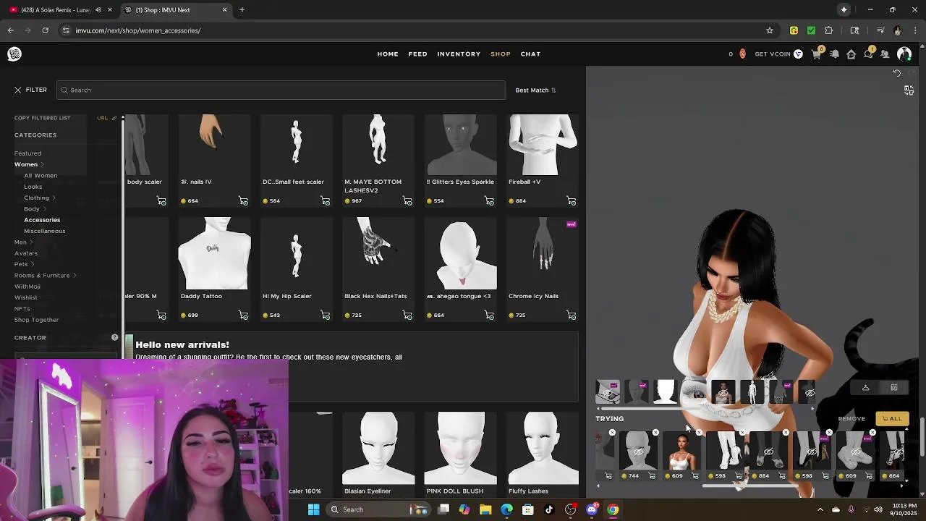Add the nails IV product to cart
This screenshot has width=926, height=521.
tap(244, 201)
